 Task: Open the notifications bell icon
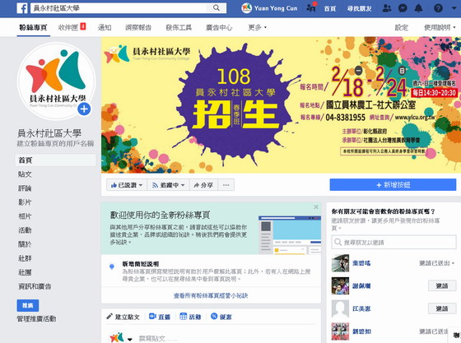[x=418, y=8]
